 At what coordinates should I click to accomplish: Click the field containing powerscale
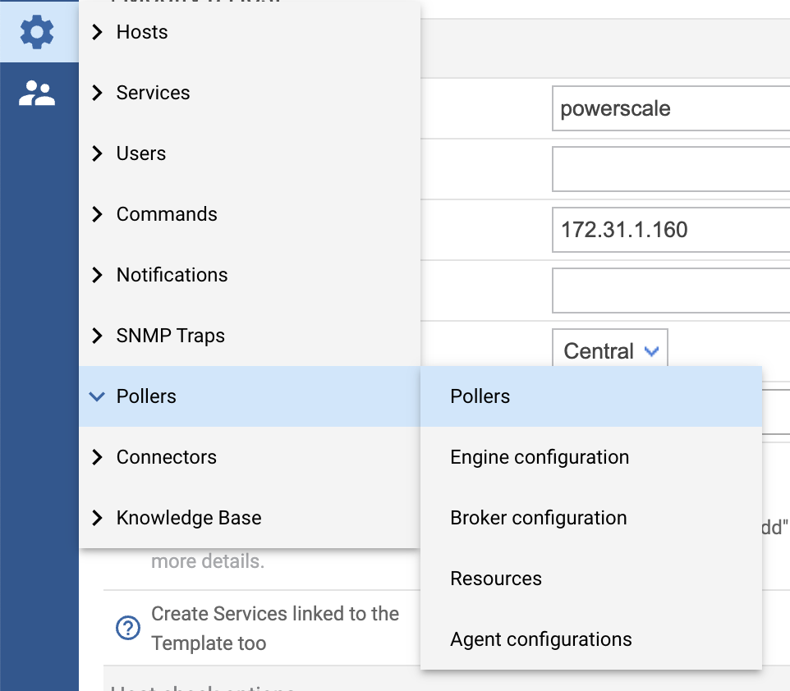[x=670, y=108]
